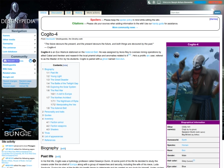This screenshot has width=224, height=168.
Task: Click the edit link beside Past life heading
Action: [x=58, y=156]
